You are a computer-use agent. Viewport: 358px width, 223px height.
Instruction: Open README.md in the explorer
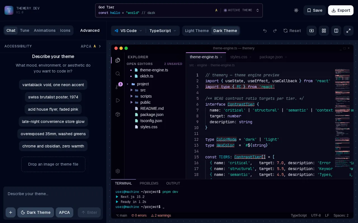tap(152, 108)
